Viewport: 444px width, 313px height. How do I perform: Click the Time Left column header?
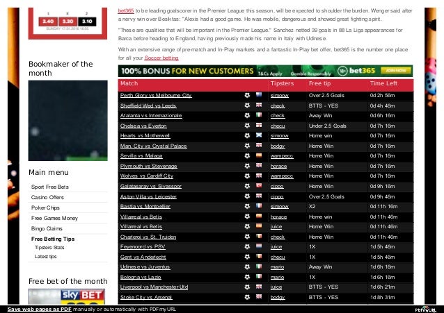tap(383, 83)
